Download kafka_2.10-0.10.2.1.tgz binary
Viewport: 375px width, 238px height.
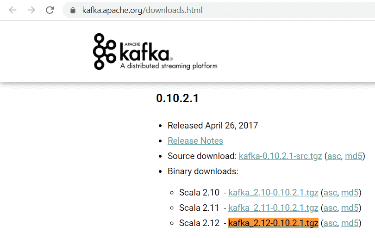point(273,193)
